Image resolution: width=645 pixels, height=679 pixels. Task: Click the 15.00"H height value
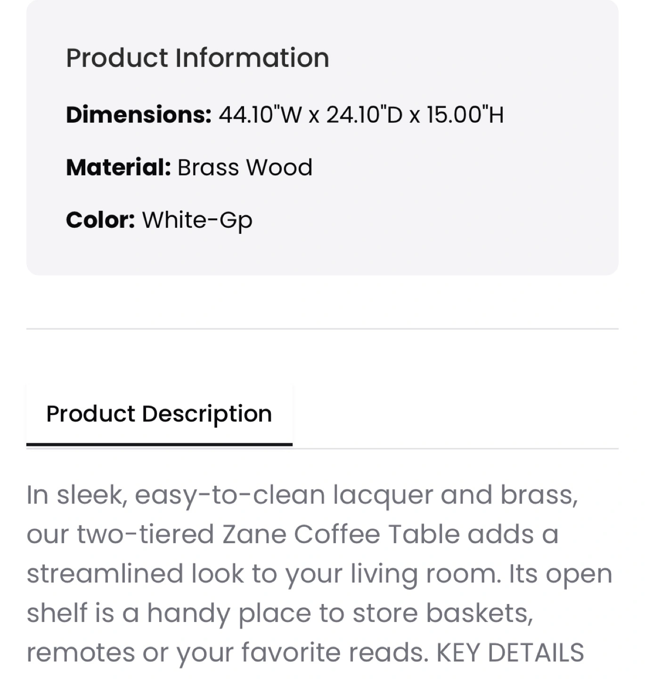[x=465, y=115]
